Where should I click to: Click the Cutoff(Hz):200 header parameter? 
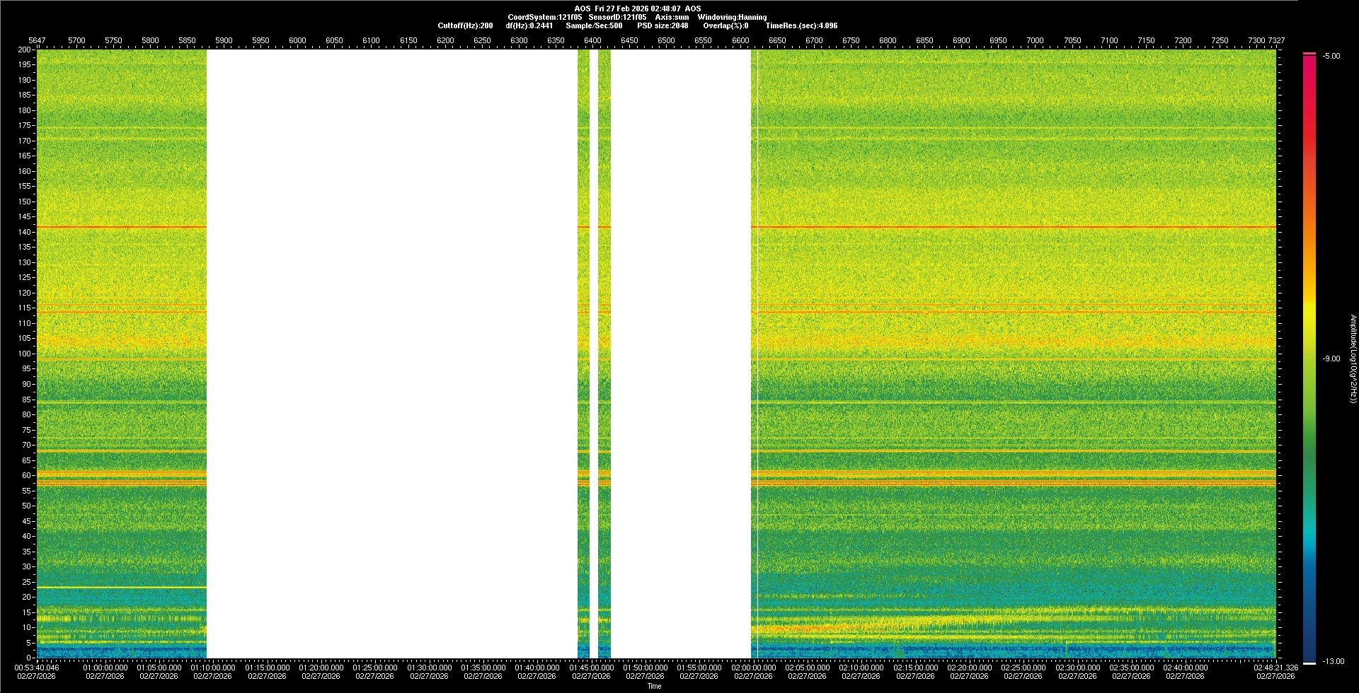(465, 25)
